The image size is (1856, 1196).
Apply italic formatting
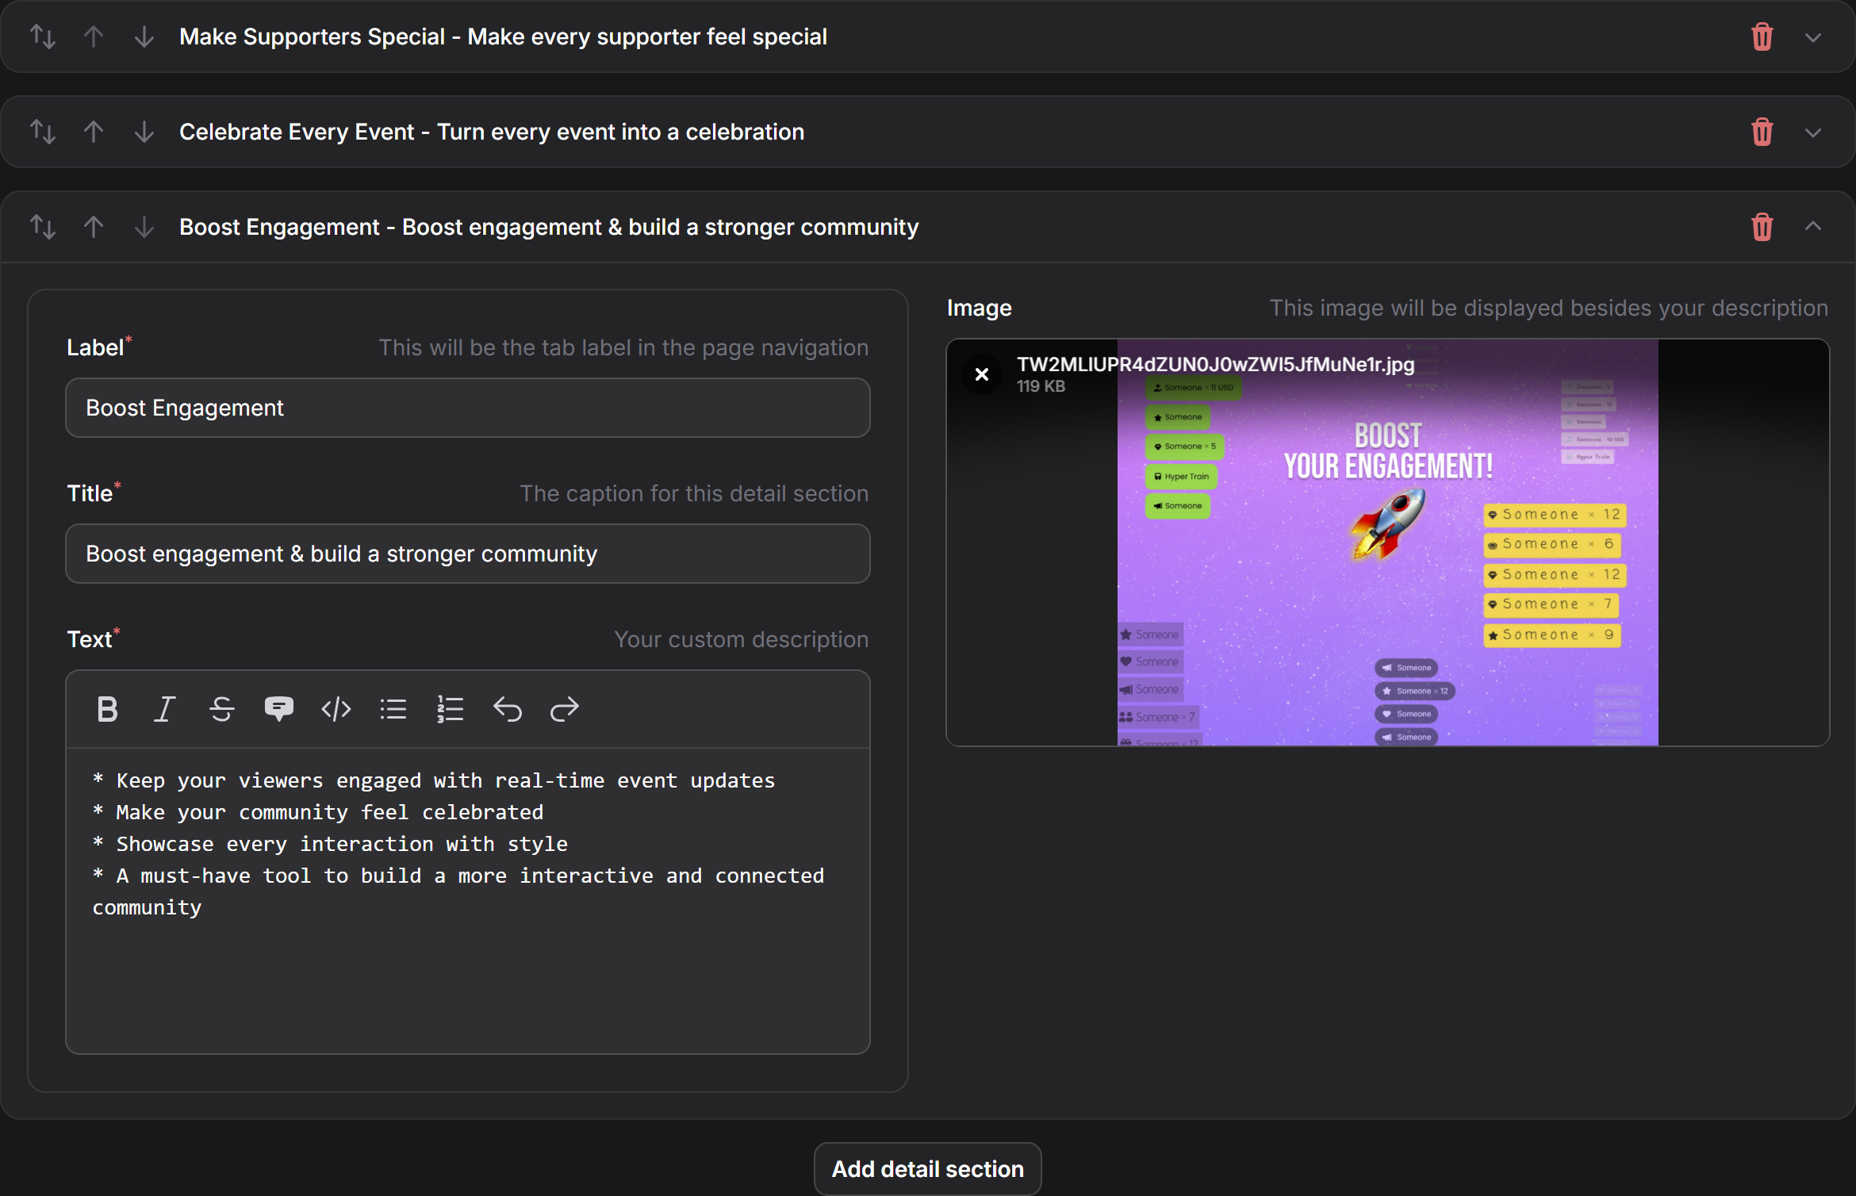tap(164, 708)
